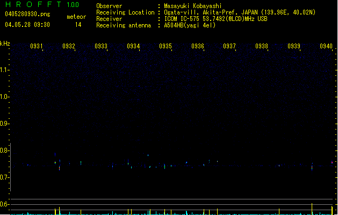Click the HROFFT 1.0.0 title text
The height and width of the screenshot is (215, 338).
pos(42,4)
